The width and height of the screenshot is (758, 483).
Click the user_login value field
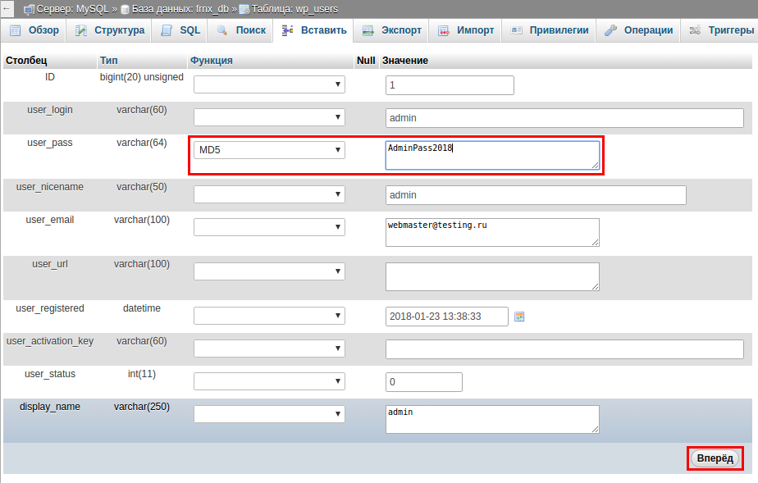tap(564, 118)
